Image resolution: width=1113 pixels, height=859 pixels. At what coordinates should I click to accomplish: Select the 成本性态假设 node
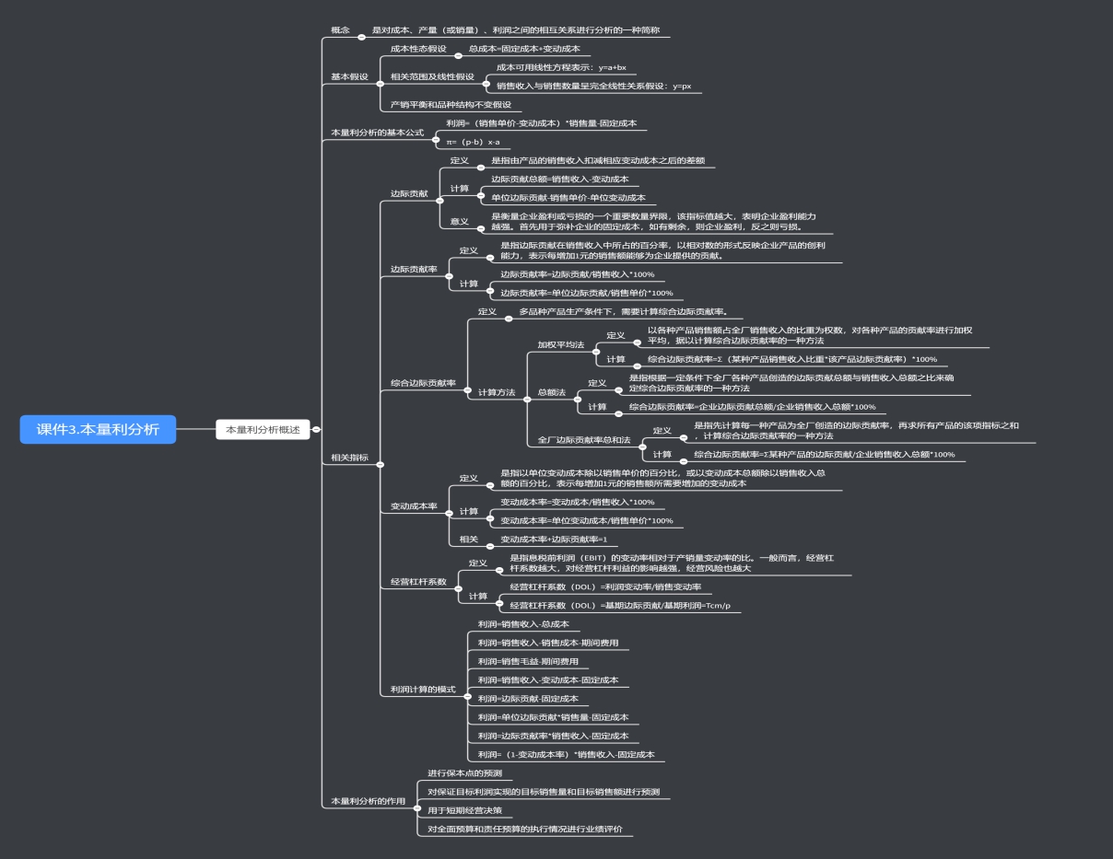418,49
